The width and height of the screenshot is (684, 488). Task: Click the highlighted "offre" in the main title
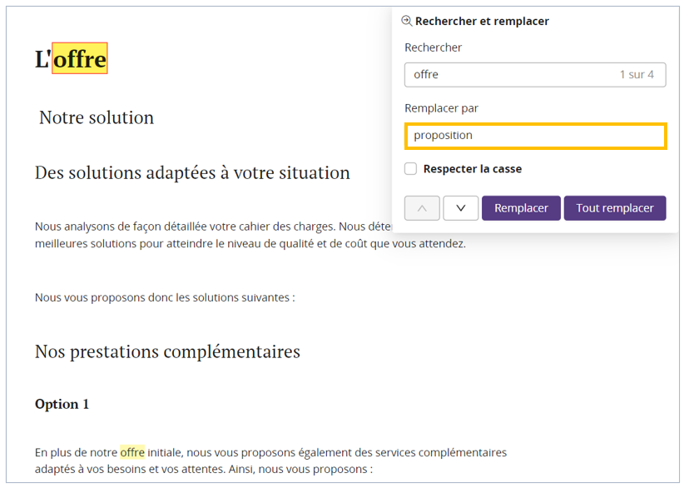(80, 59)
